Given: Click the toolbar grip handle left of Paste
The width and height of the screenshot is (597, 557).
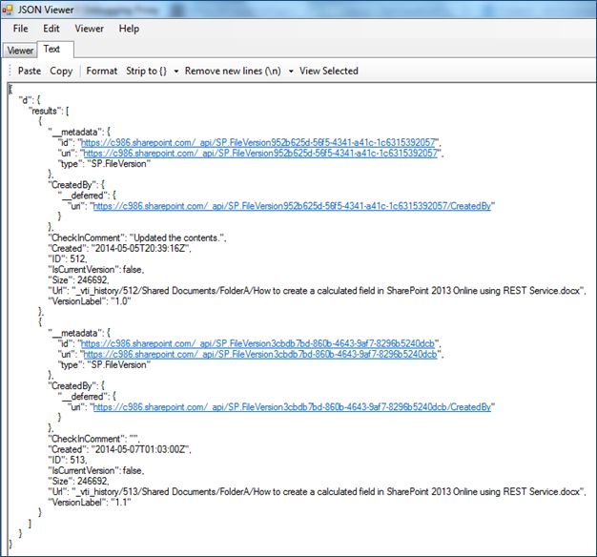Looking at the screenshot, I should coord(10,71).
